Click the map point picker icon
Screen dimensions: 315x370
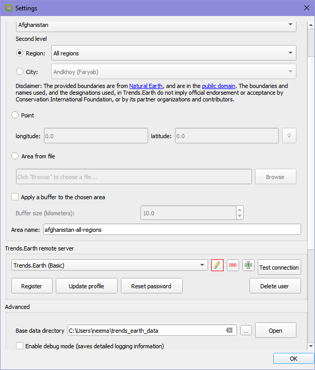pos(289,136)
